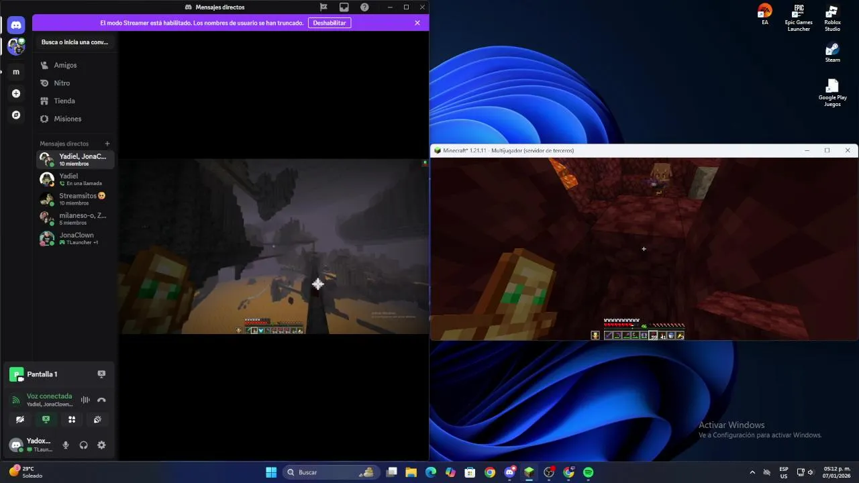Switch to Minecraft from the taskbar
This screenshot has width=859, height=483.
[529, 472]
